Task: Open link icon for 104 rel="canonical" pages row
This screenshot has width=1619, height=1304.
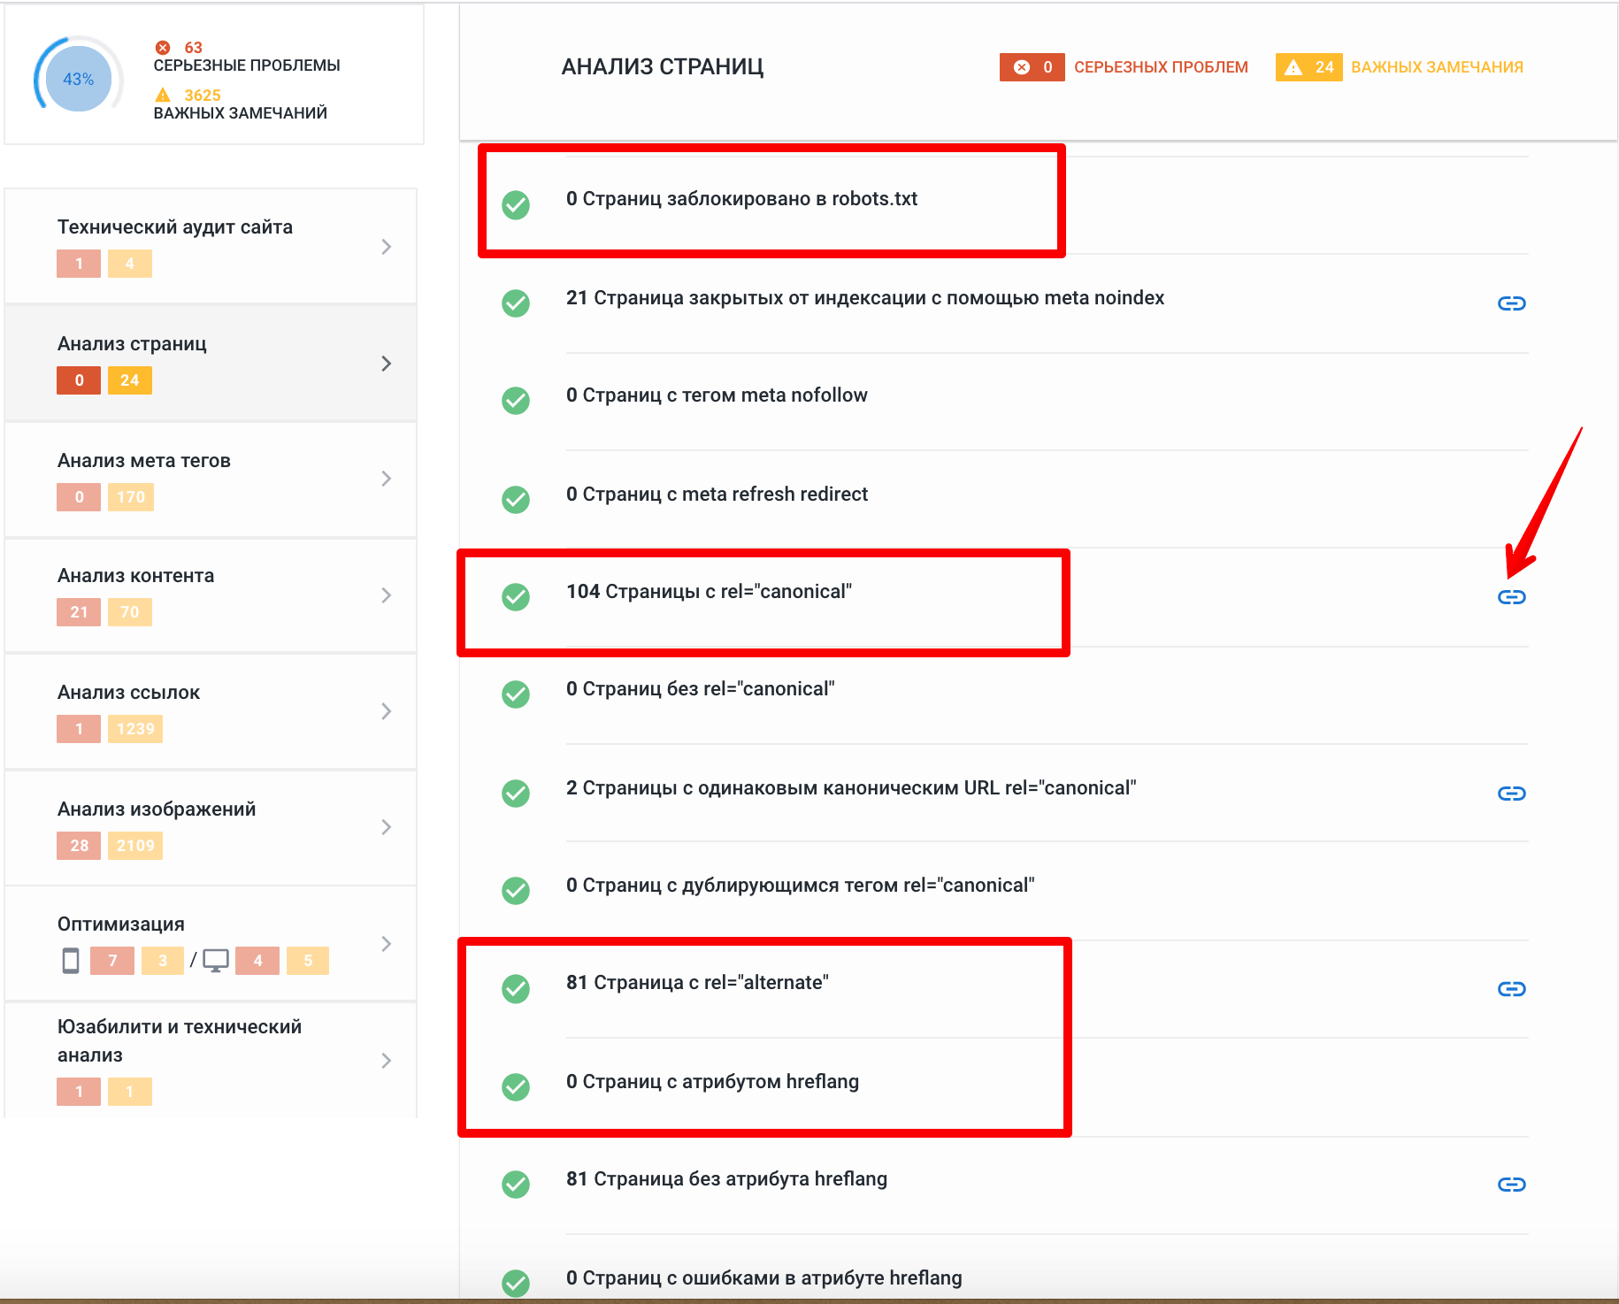Action: 1511,597
